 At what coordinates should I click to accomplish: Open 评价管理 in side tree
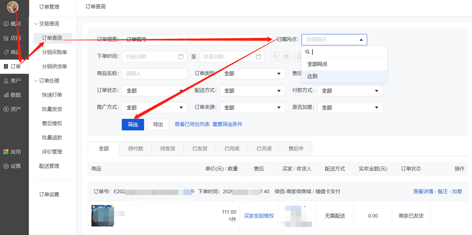click(52, 152)
